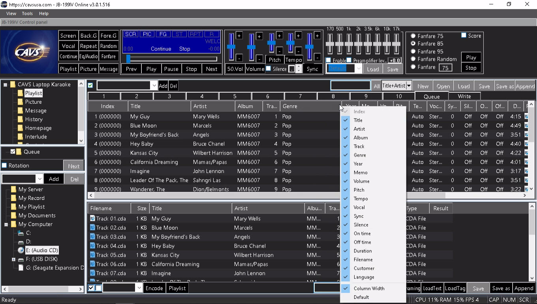Click the Queue folder icon
Viewport: 537px width, 304px height.
tap(19, 151)
